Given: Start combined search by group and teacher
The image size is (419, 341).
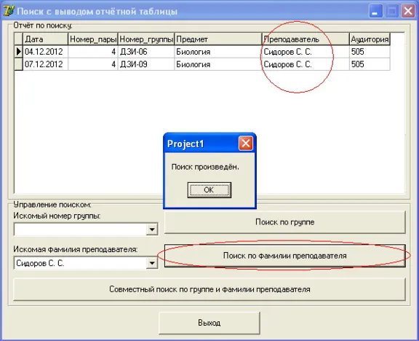Looking at the screenshot, I should (209, 289).
